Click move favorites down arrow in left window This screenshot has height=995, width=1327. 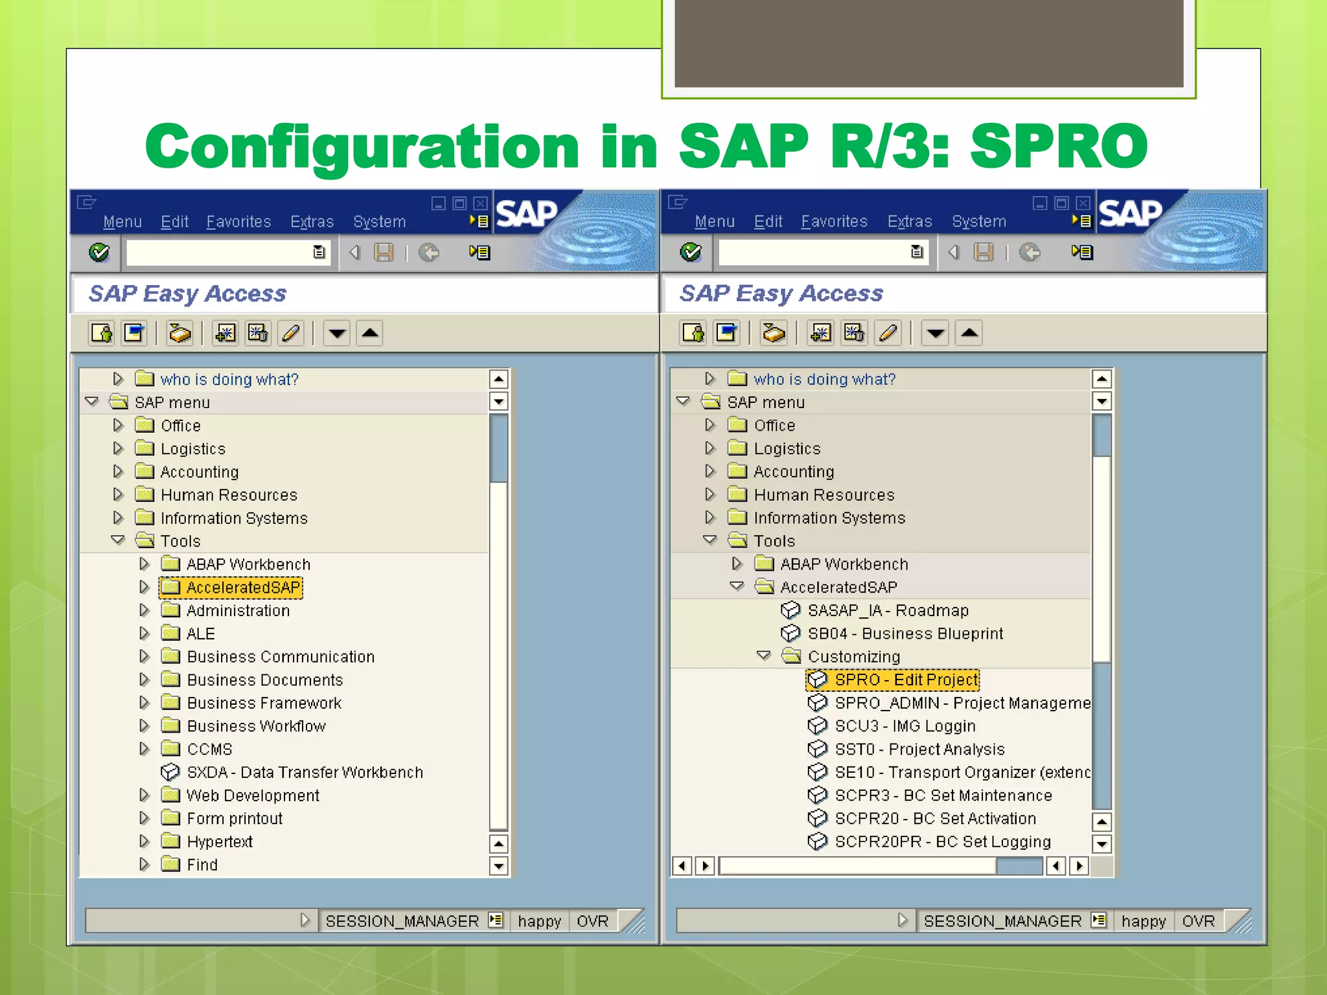(337, 334)
